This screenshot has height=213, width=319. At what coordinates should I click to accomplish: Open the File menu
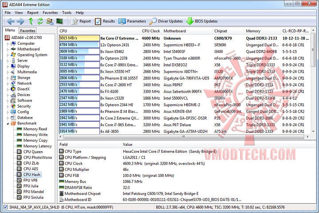tap(8, 12)
